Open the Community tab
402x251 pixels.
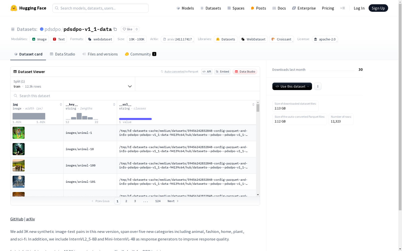(140, 54)
